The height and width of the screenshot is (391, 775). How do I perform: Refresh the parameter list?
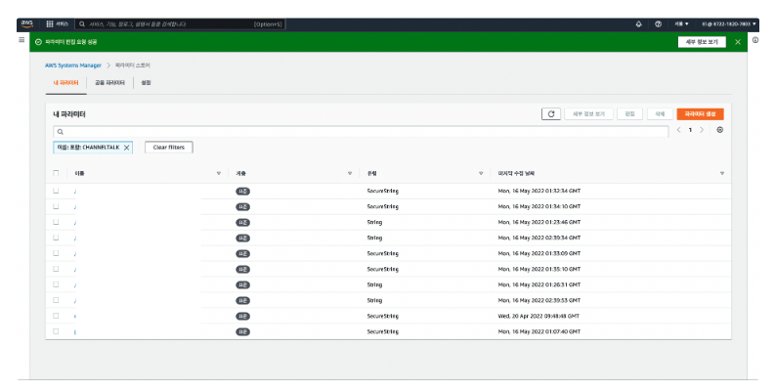click(x=551, y=114)
